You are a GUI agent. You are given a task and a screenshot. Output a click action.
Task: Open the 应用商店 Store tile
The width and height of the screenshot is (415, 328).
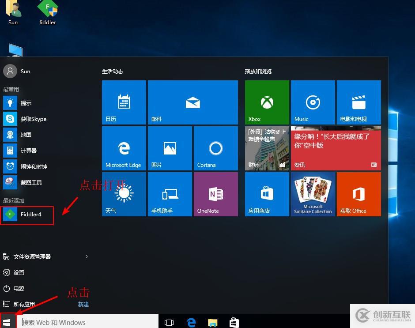tap(267, 194)
